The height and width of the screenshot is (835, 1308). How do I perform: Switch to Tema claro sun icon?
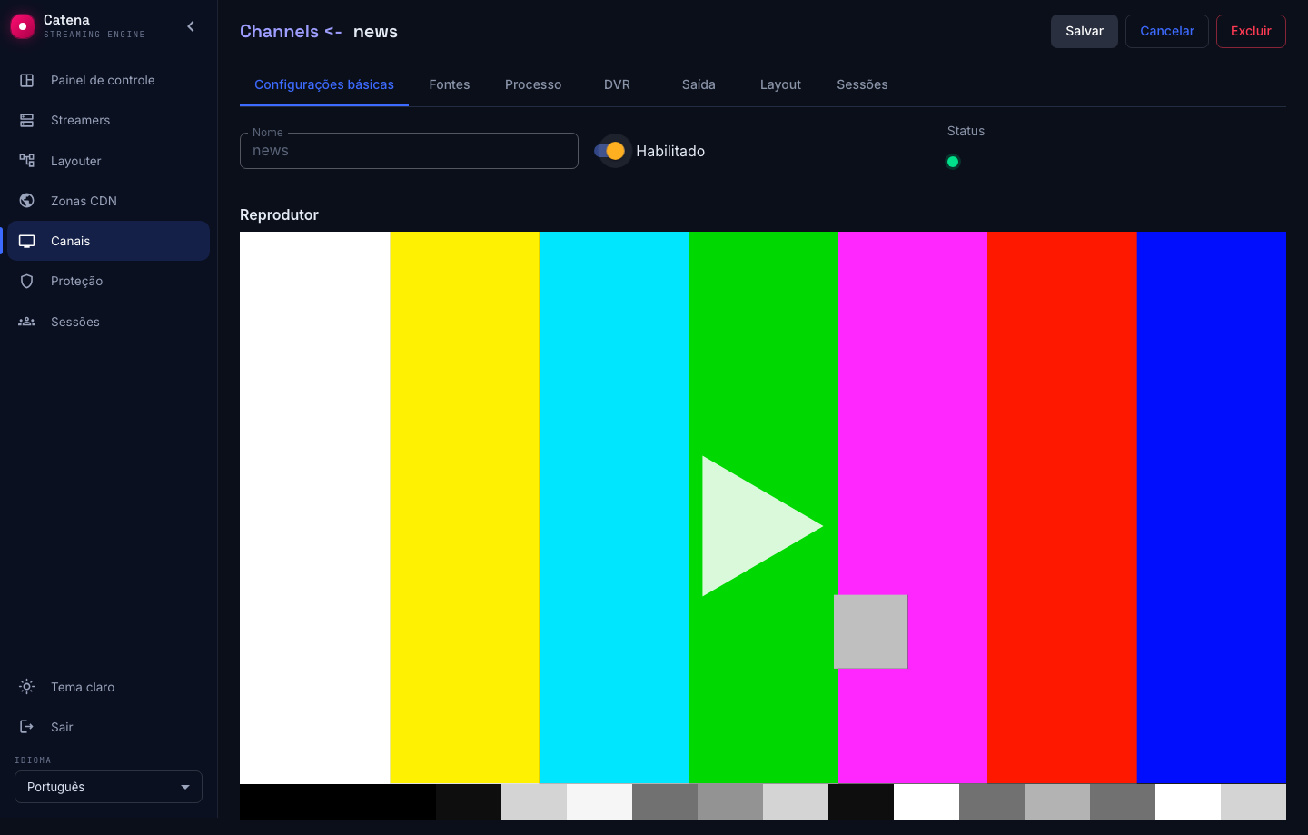click(27, 687)
